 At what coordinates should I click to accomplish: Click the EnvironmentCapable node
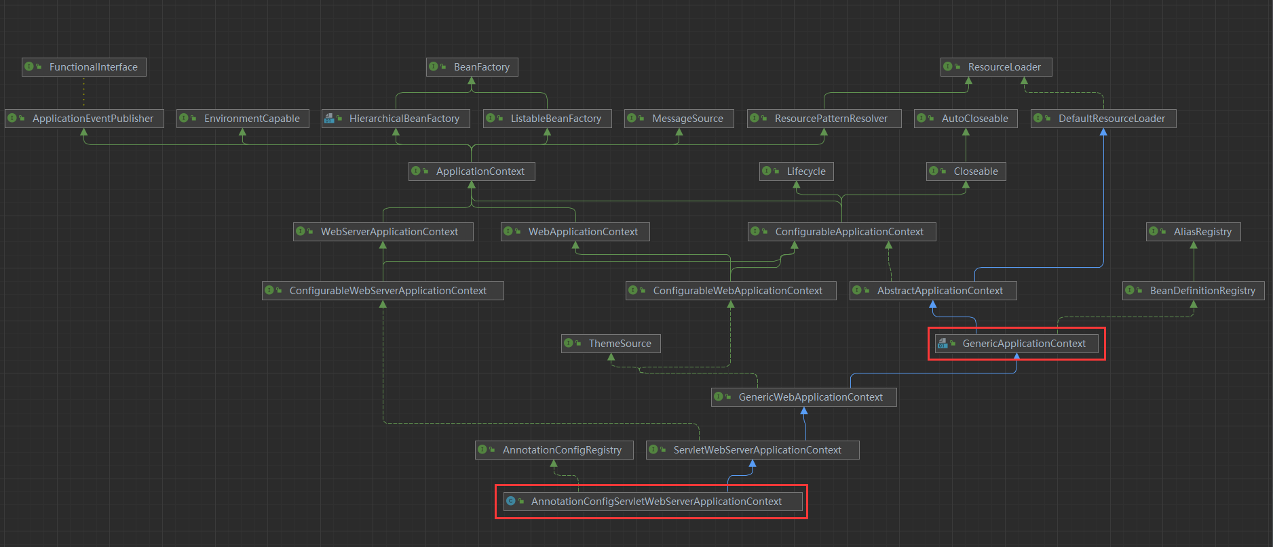pos(243,119)
